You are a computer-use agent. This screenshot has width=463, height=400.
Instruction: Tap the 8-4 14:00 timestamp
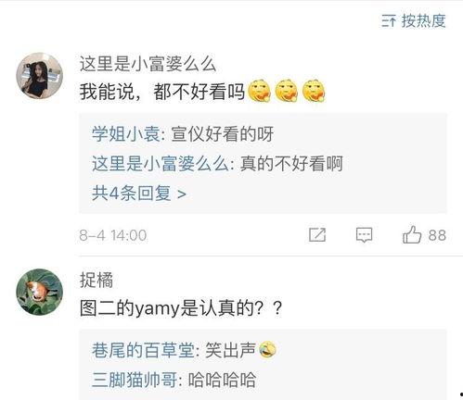113,235
